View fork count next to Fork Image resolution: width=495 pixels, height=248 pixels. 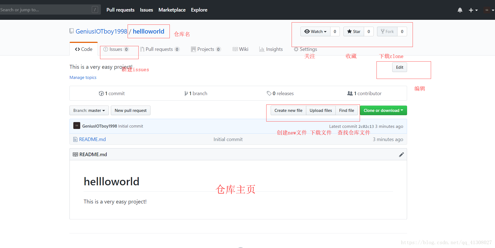402,32
